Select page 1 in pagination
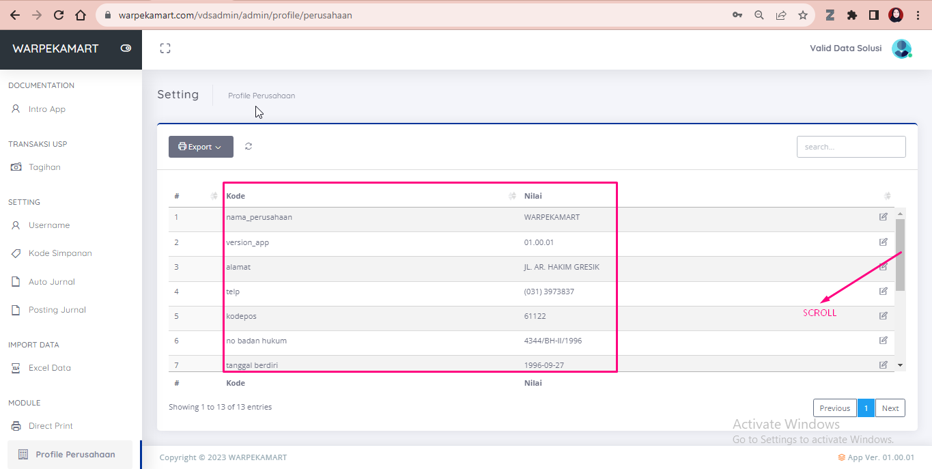932x469 pixels. point(866,408)
